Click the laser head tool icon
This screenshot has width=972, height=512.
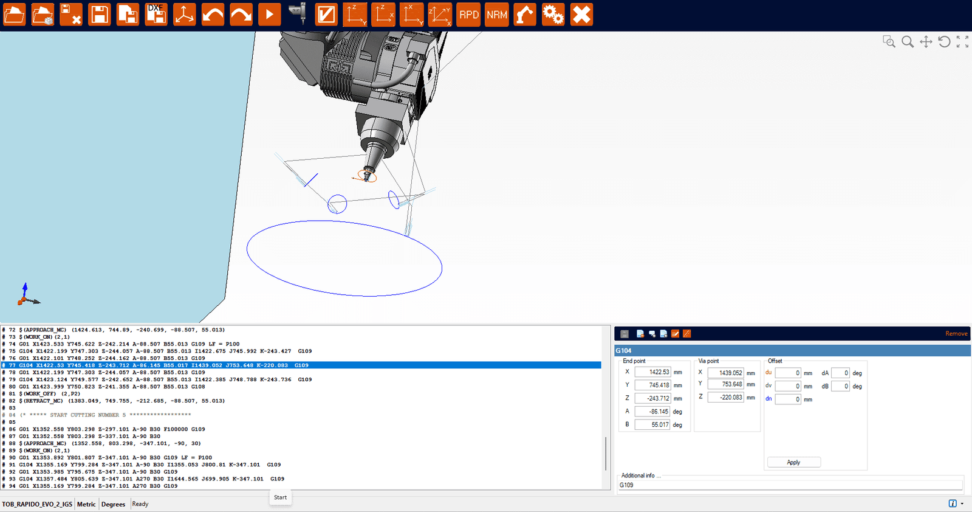(298, 13)
